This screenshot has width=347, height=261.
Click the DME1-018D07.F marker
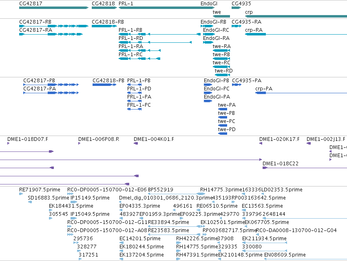click(x=9, y=143)
